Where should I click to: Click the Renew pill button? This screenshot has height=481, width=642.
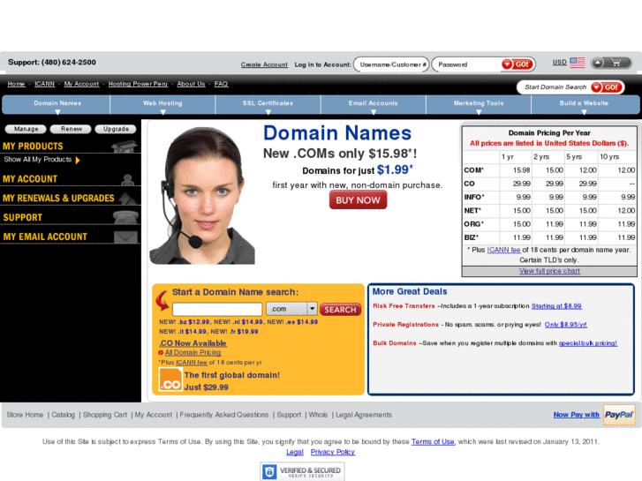[x=71, y=129]
